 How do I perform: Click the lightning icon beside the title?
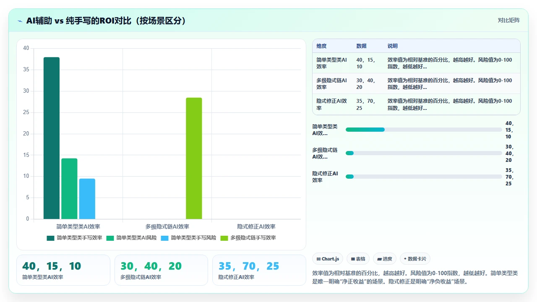[x=20, y=21]
